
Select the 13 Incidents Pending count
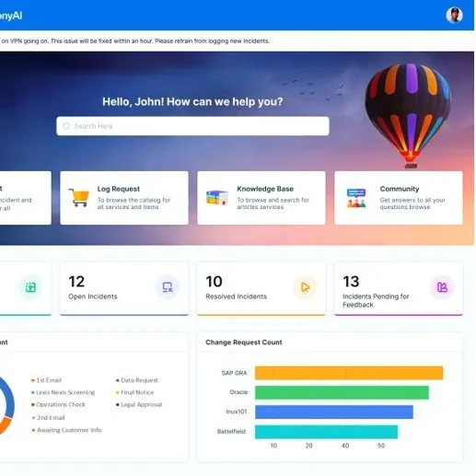351,282
